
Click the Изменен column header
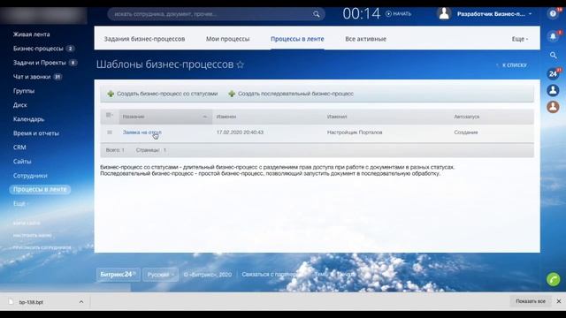[226, 117]
